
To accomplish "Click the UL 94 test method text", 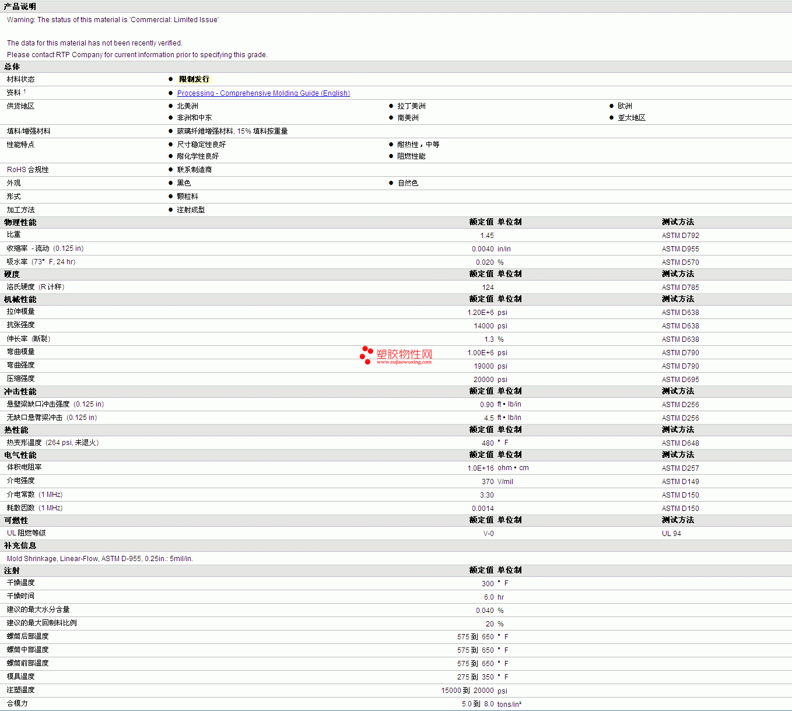I will point(671,534).
